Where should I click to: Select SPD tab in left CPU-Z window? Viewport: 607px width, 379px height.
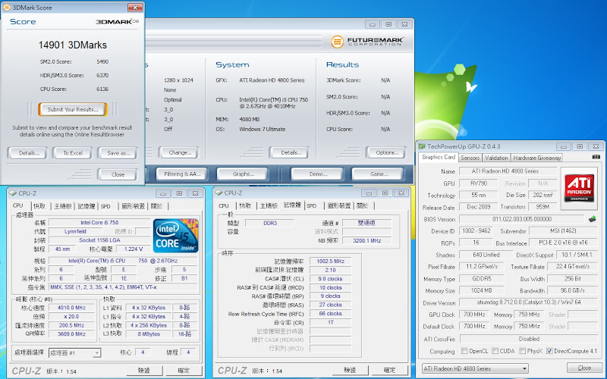point(105,206)
